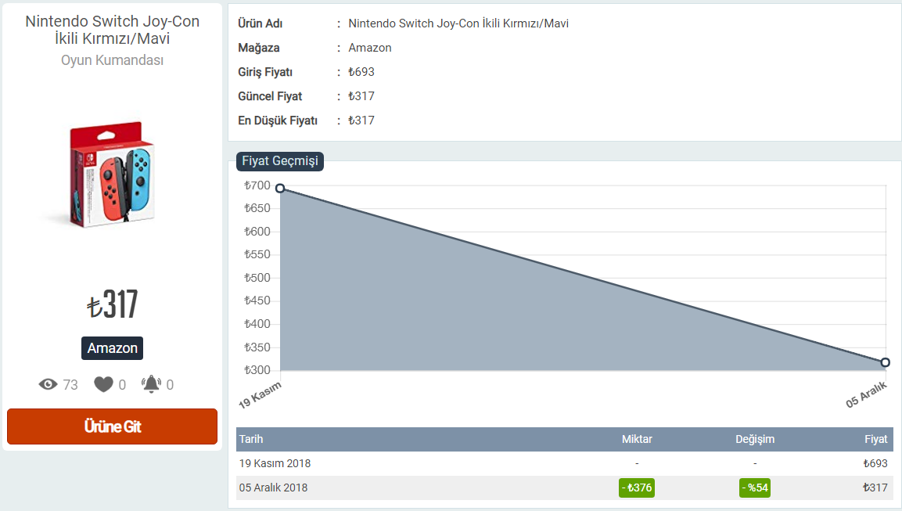Image resolution: width=902 pixels, height=511 pixels.
Task: Click the heart favorite icon
Action: pos(103,384)
